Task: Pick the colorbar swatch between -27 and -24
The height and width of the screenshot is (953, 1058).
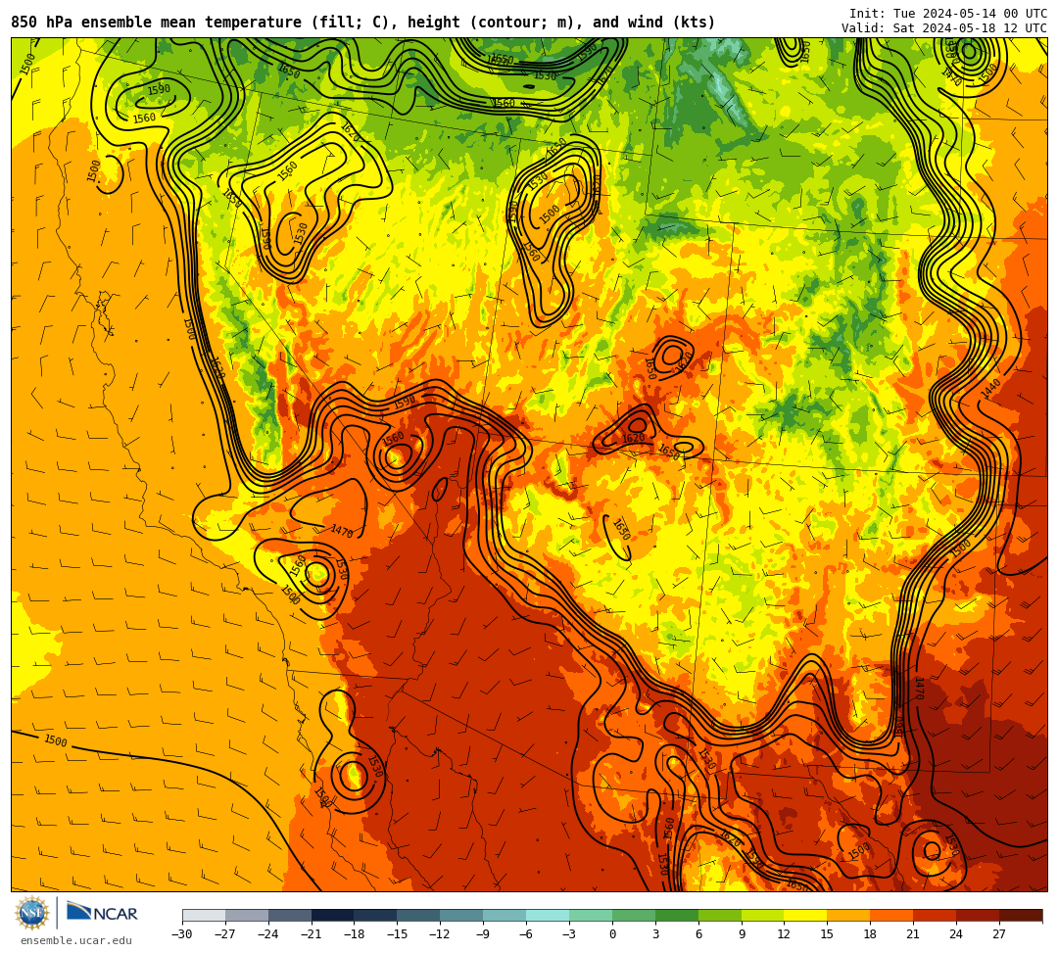Action: pos(247,915)
